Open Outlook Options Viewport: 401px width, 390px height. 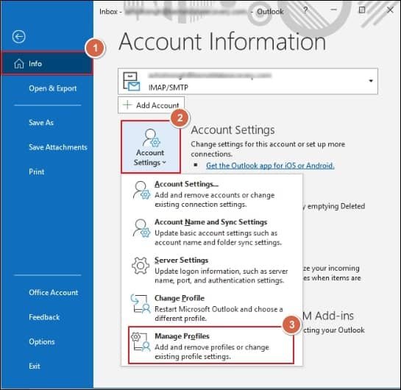click(42, 341)
